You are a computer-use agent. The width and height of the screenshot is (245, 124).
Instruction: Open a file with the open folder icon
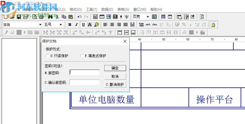pyautogui.click(x=12, y=17)
